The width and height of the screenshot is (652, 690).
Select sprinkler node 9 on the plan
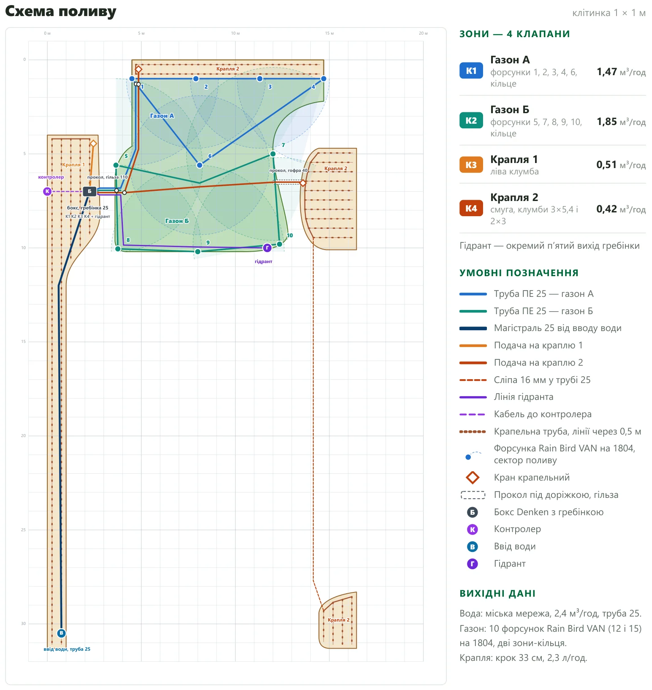pyautogui.click(x=198, y=252)
